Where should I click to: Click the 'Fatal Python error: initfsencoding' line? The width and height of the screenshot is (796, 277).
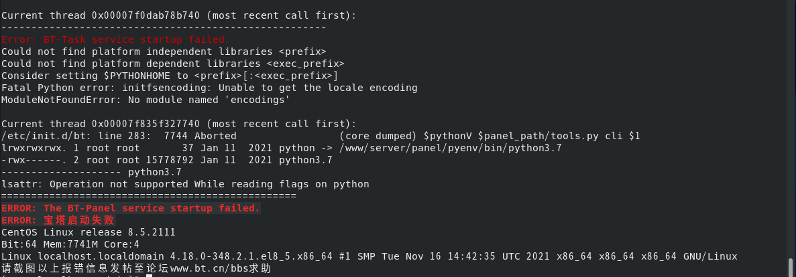(x=209, y=88)
